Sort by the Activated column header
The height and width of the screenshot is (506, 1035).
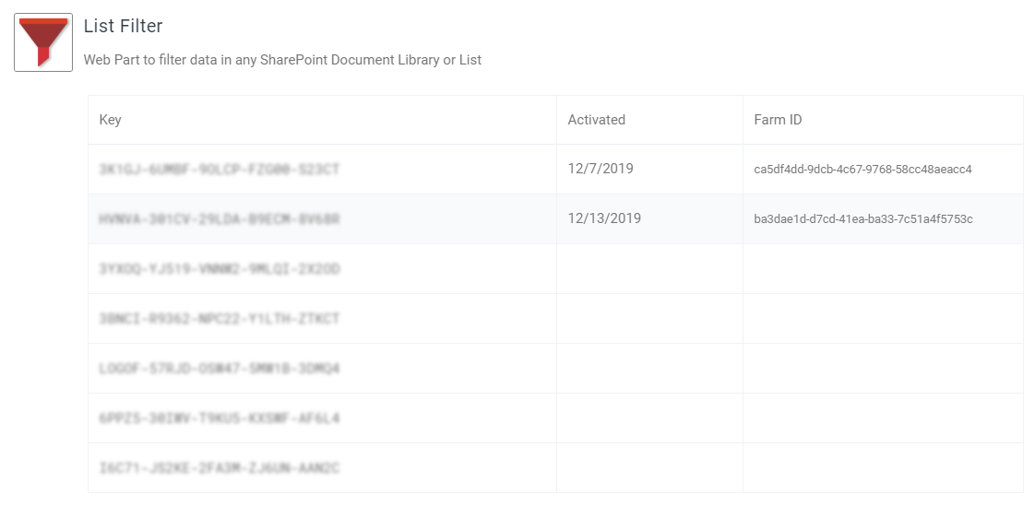(x=596, y=120)
